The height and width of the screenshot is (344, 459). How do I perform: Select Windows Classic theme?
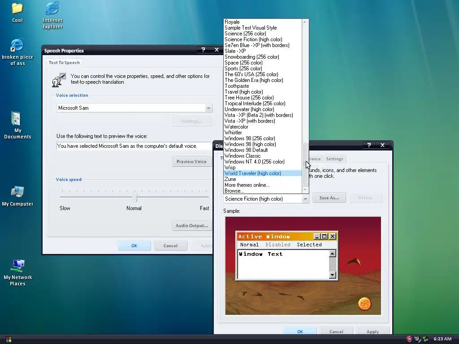263,156
